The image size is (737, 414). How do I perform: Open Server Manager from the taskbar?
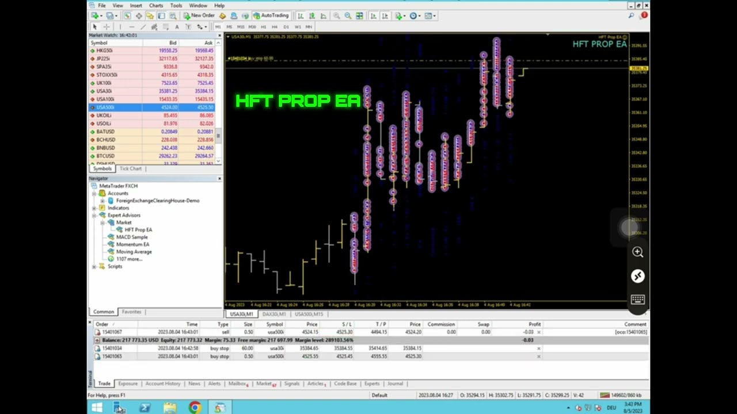[x=119, y=408]
